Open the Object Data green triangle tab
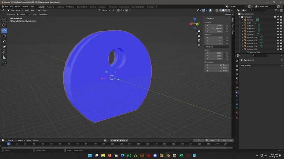Image resolution: width=284 pixels, height=159 pixels. pyautogui.click(x=237, y=108)
